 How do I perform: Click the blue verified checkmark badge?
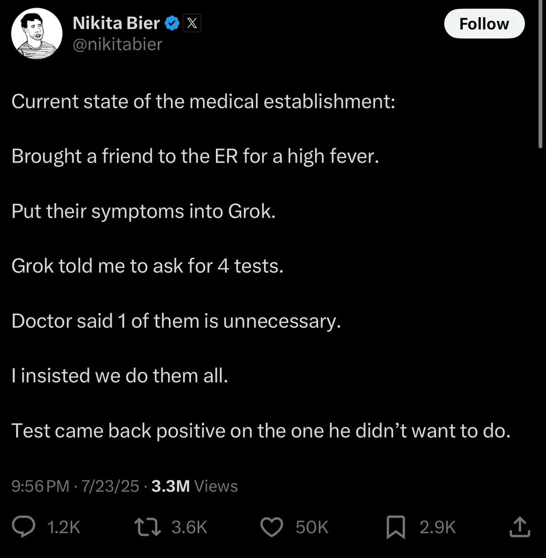tap(172, 23)
